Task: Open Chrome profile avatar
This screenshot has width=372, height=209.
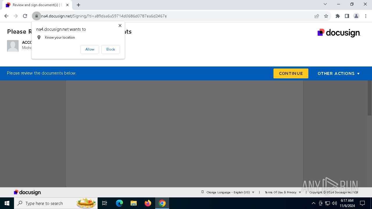Action: [x=356, y=16]
